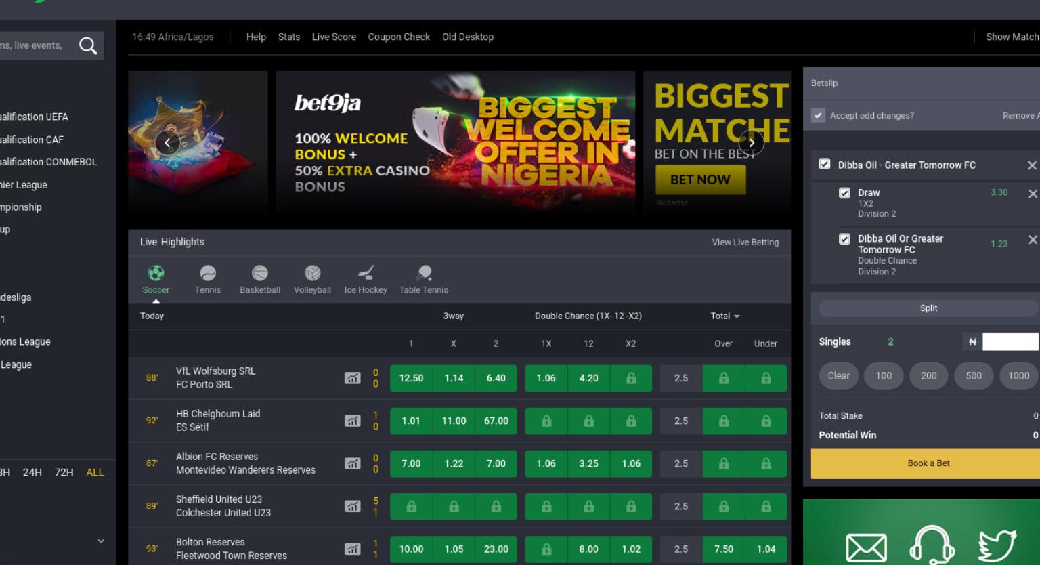
Task: Open Live Score from top menu
Action: (334, 37)
